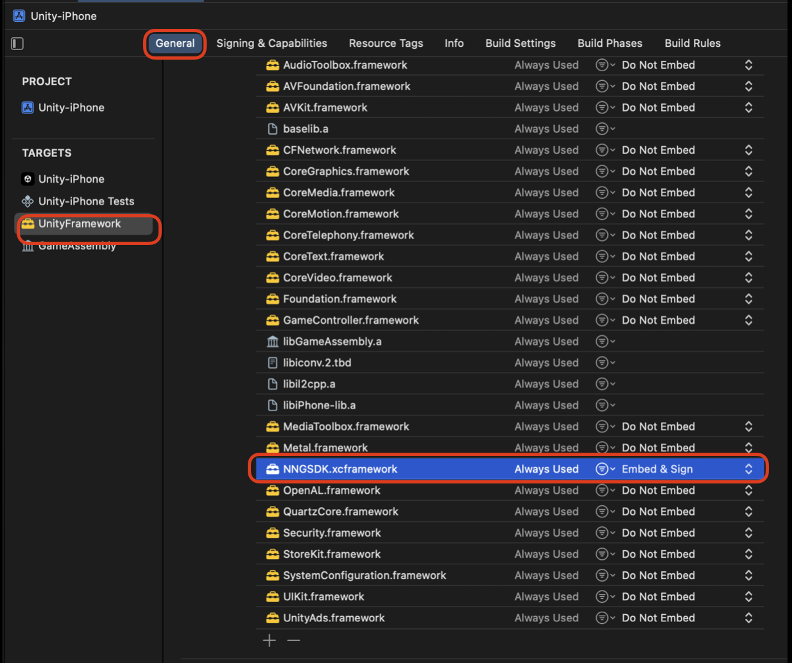Viewport: 792px width, 663px height.
Task: Go to the Build Phases tab
Action: tap(610, 44)
